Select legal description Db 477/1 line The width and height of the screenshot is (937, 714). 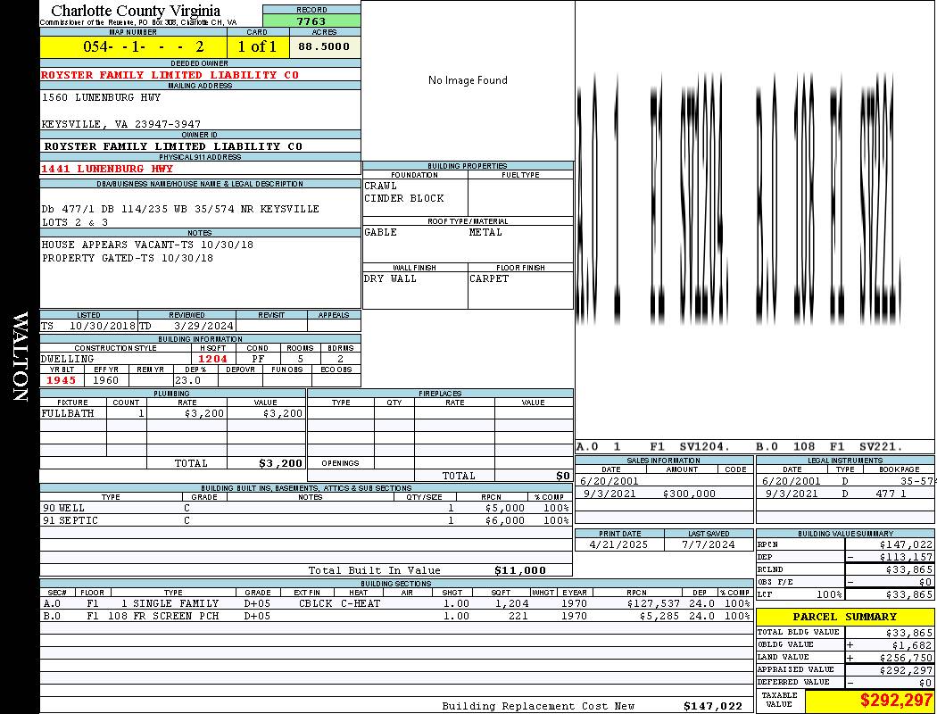coord(180,209)
